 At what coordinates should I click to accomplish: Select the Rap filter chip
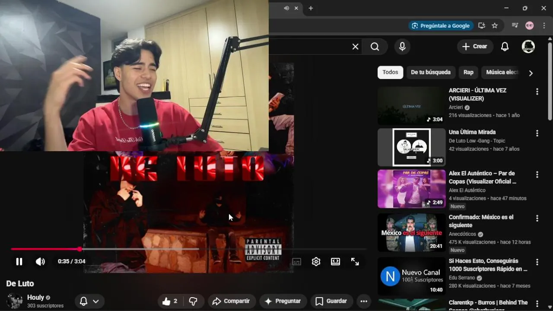[468, 73]
